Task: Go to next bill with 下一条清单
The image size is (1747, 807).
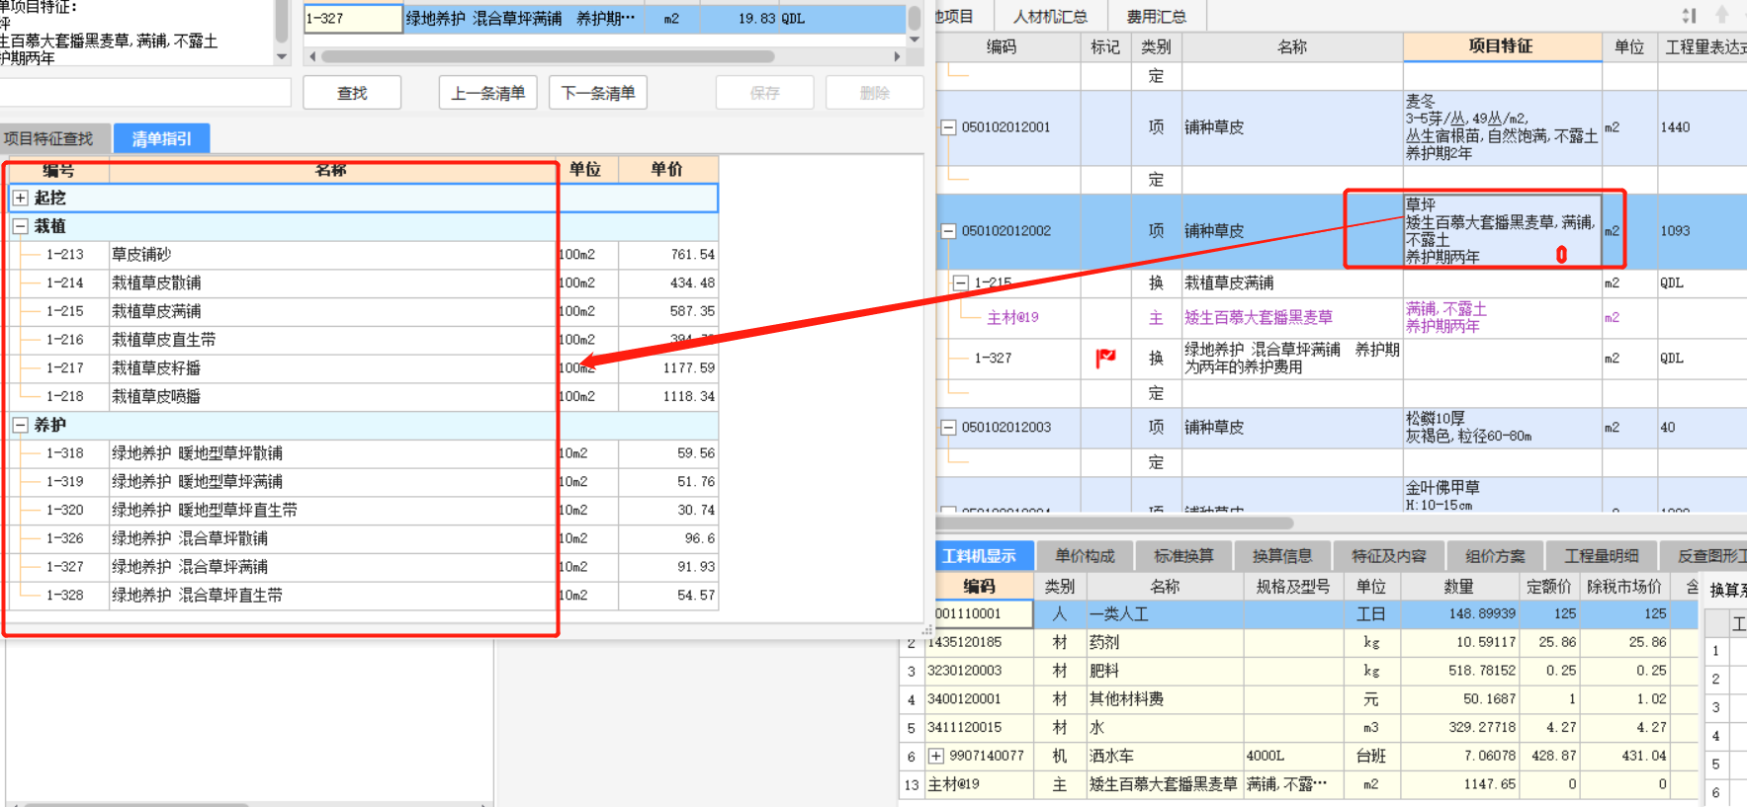Action: pos(598,93)
